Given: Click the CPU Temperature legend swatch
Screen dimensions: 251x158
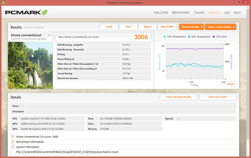Looking at the screenshot, I should [x=165, y=37].
